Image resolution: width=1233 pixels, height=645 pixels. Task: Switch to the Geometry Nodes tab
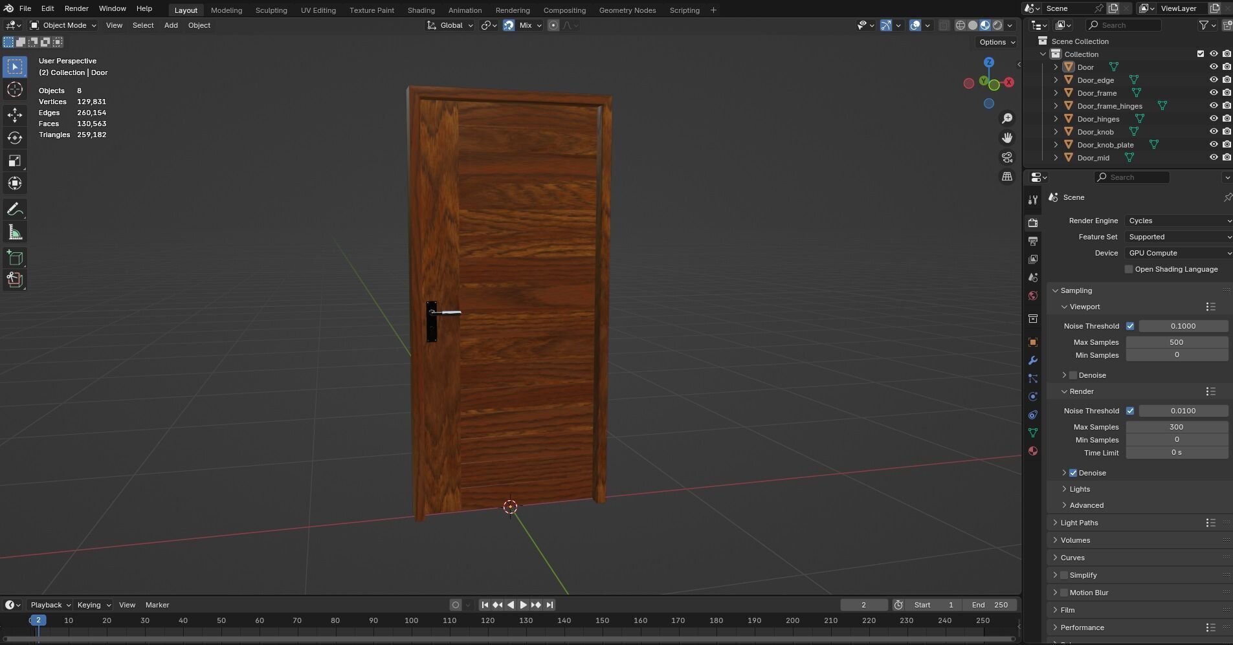[x=627, y=10]
